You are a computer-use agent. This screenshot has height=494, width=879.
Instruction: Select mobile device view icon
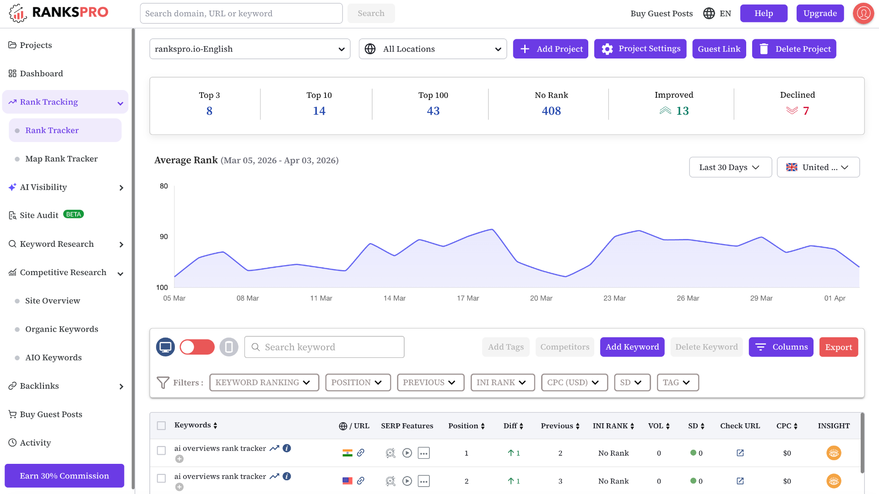coord(229,347)
